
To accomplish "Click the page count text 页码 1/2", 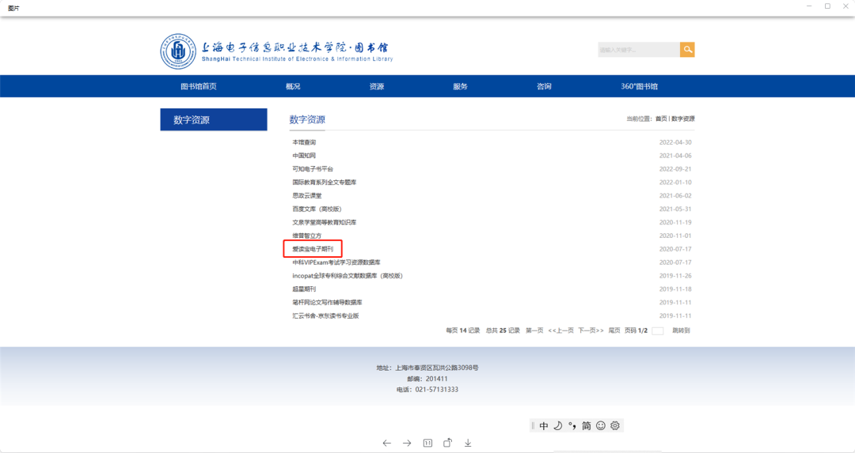I will tap(636, 330).
